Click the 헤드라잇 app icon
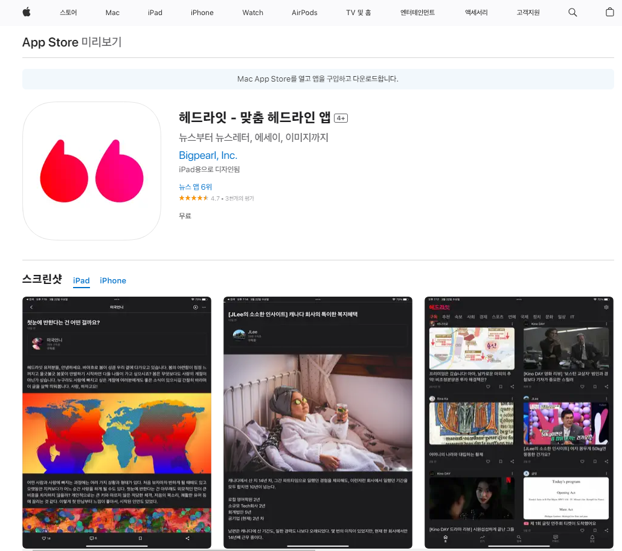 tap(92, 171)
